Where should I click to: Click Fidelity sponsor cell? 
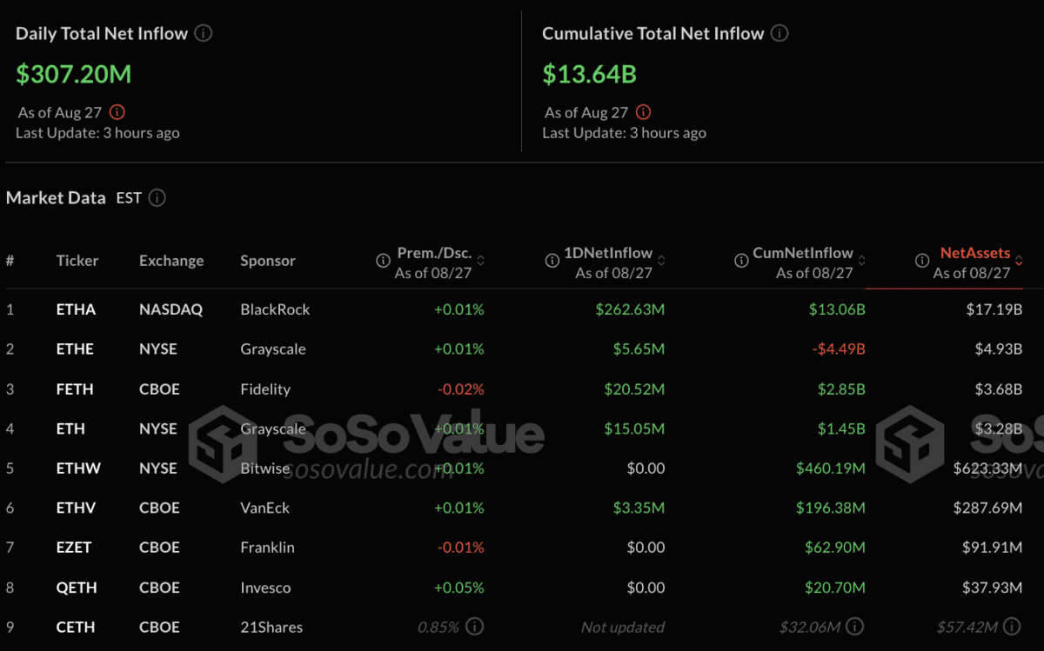tap(265, 389)
